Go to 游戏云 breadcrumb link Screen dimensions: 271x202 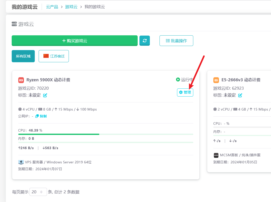(x=71, y=7)
